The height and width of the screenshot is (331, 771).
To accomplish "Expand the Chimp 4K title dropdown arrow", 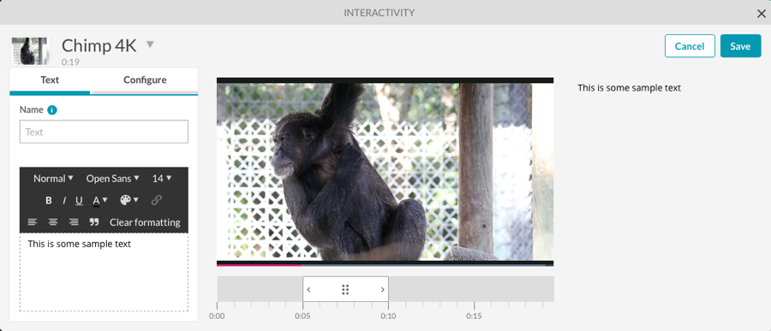I will pyautogui.click(x=150, y=44).
